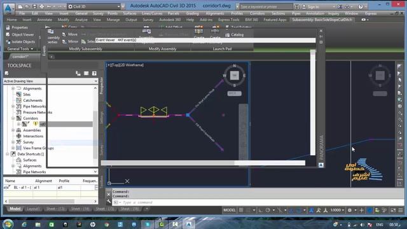Click the system tray volume icon
The image size is (407, 229).
[x=362, y=225]
